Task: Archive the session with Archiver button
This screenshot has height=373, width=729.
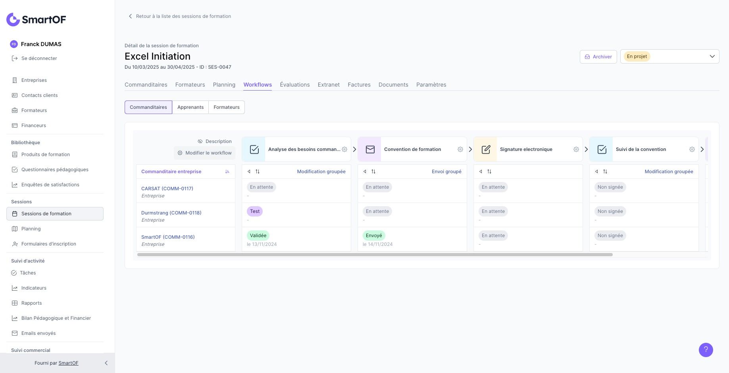Action: pos(598,57)
